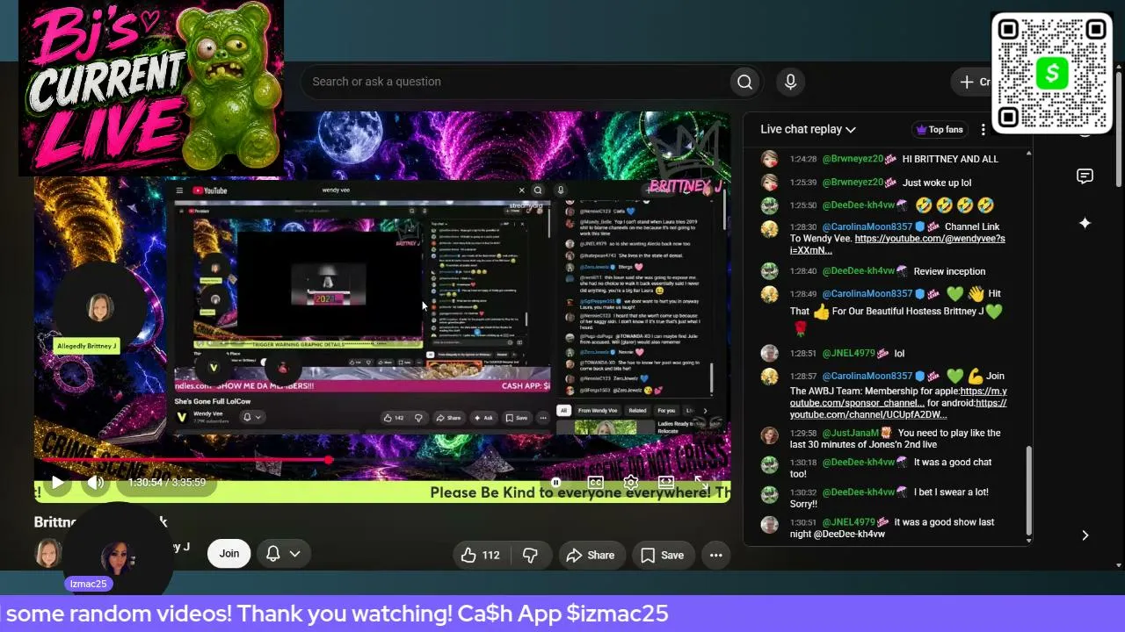Click the @Brwneyez20 'HI BRITTNEY AND ALL' message
1125x632 pixels.
(x=886, y=159)
